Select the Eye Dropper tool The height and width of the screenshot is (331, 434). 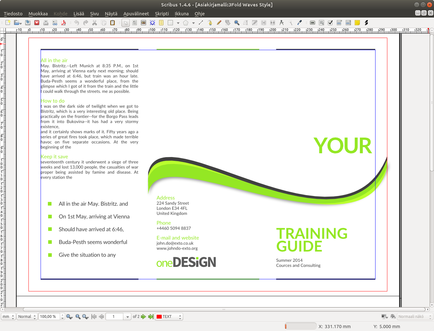299,23
